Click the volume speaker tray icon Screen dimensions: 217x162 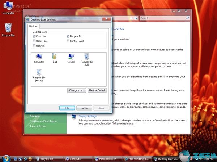click(x=201, y=159)
